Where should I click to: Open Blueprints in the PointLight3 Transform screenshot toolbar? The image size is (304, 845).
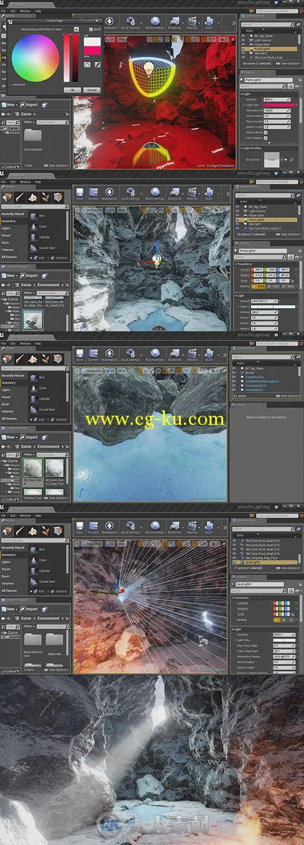176,193
